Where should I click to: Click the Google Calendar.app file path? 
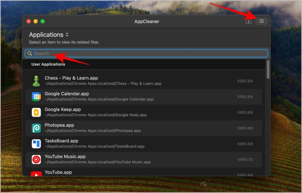[x=99, y=99]
